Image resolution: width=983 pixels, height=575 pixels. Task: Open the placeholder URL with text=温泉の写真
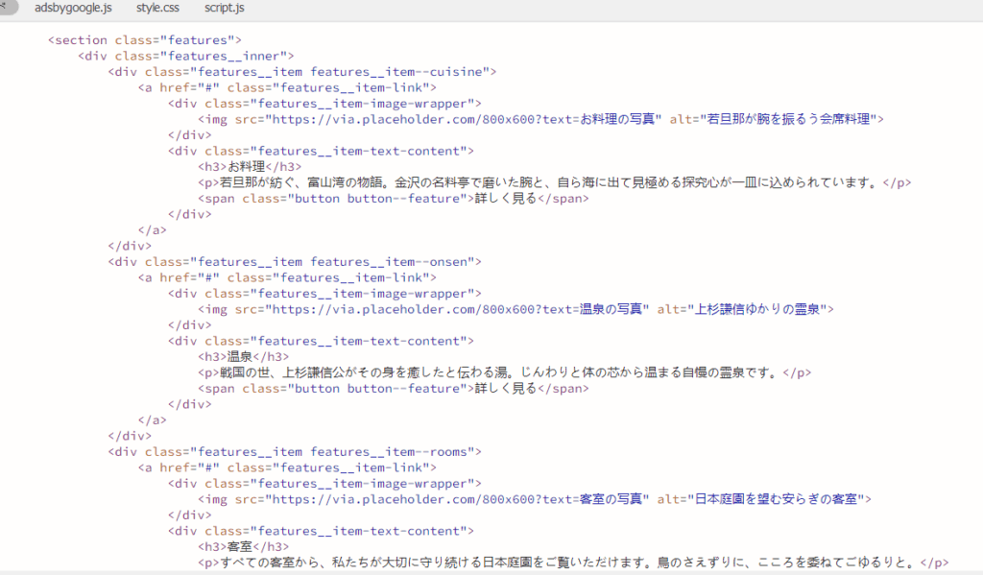pyautogui.click(x=457, y=309)
